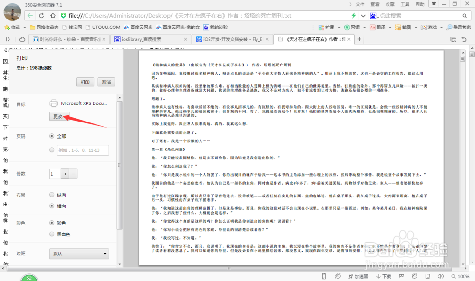Click the search magnifier icon
Viewport: 475px width, 281px height.
(x=465, y=16)
